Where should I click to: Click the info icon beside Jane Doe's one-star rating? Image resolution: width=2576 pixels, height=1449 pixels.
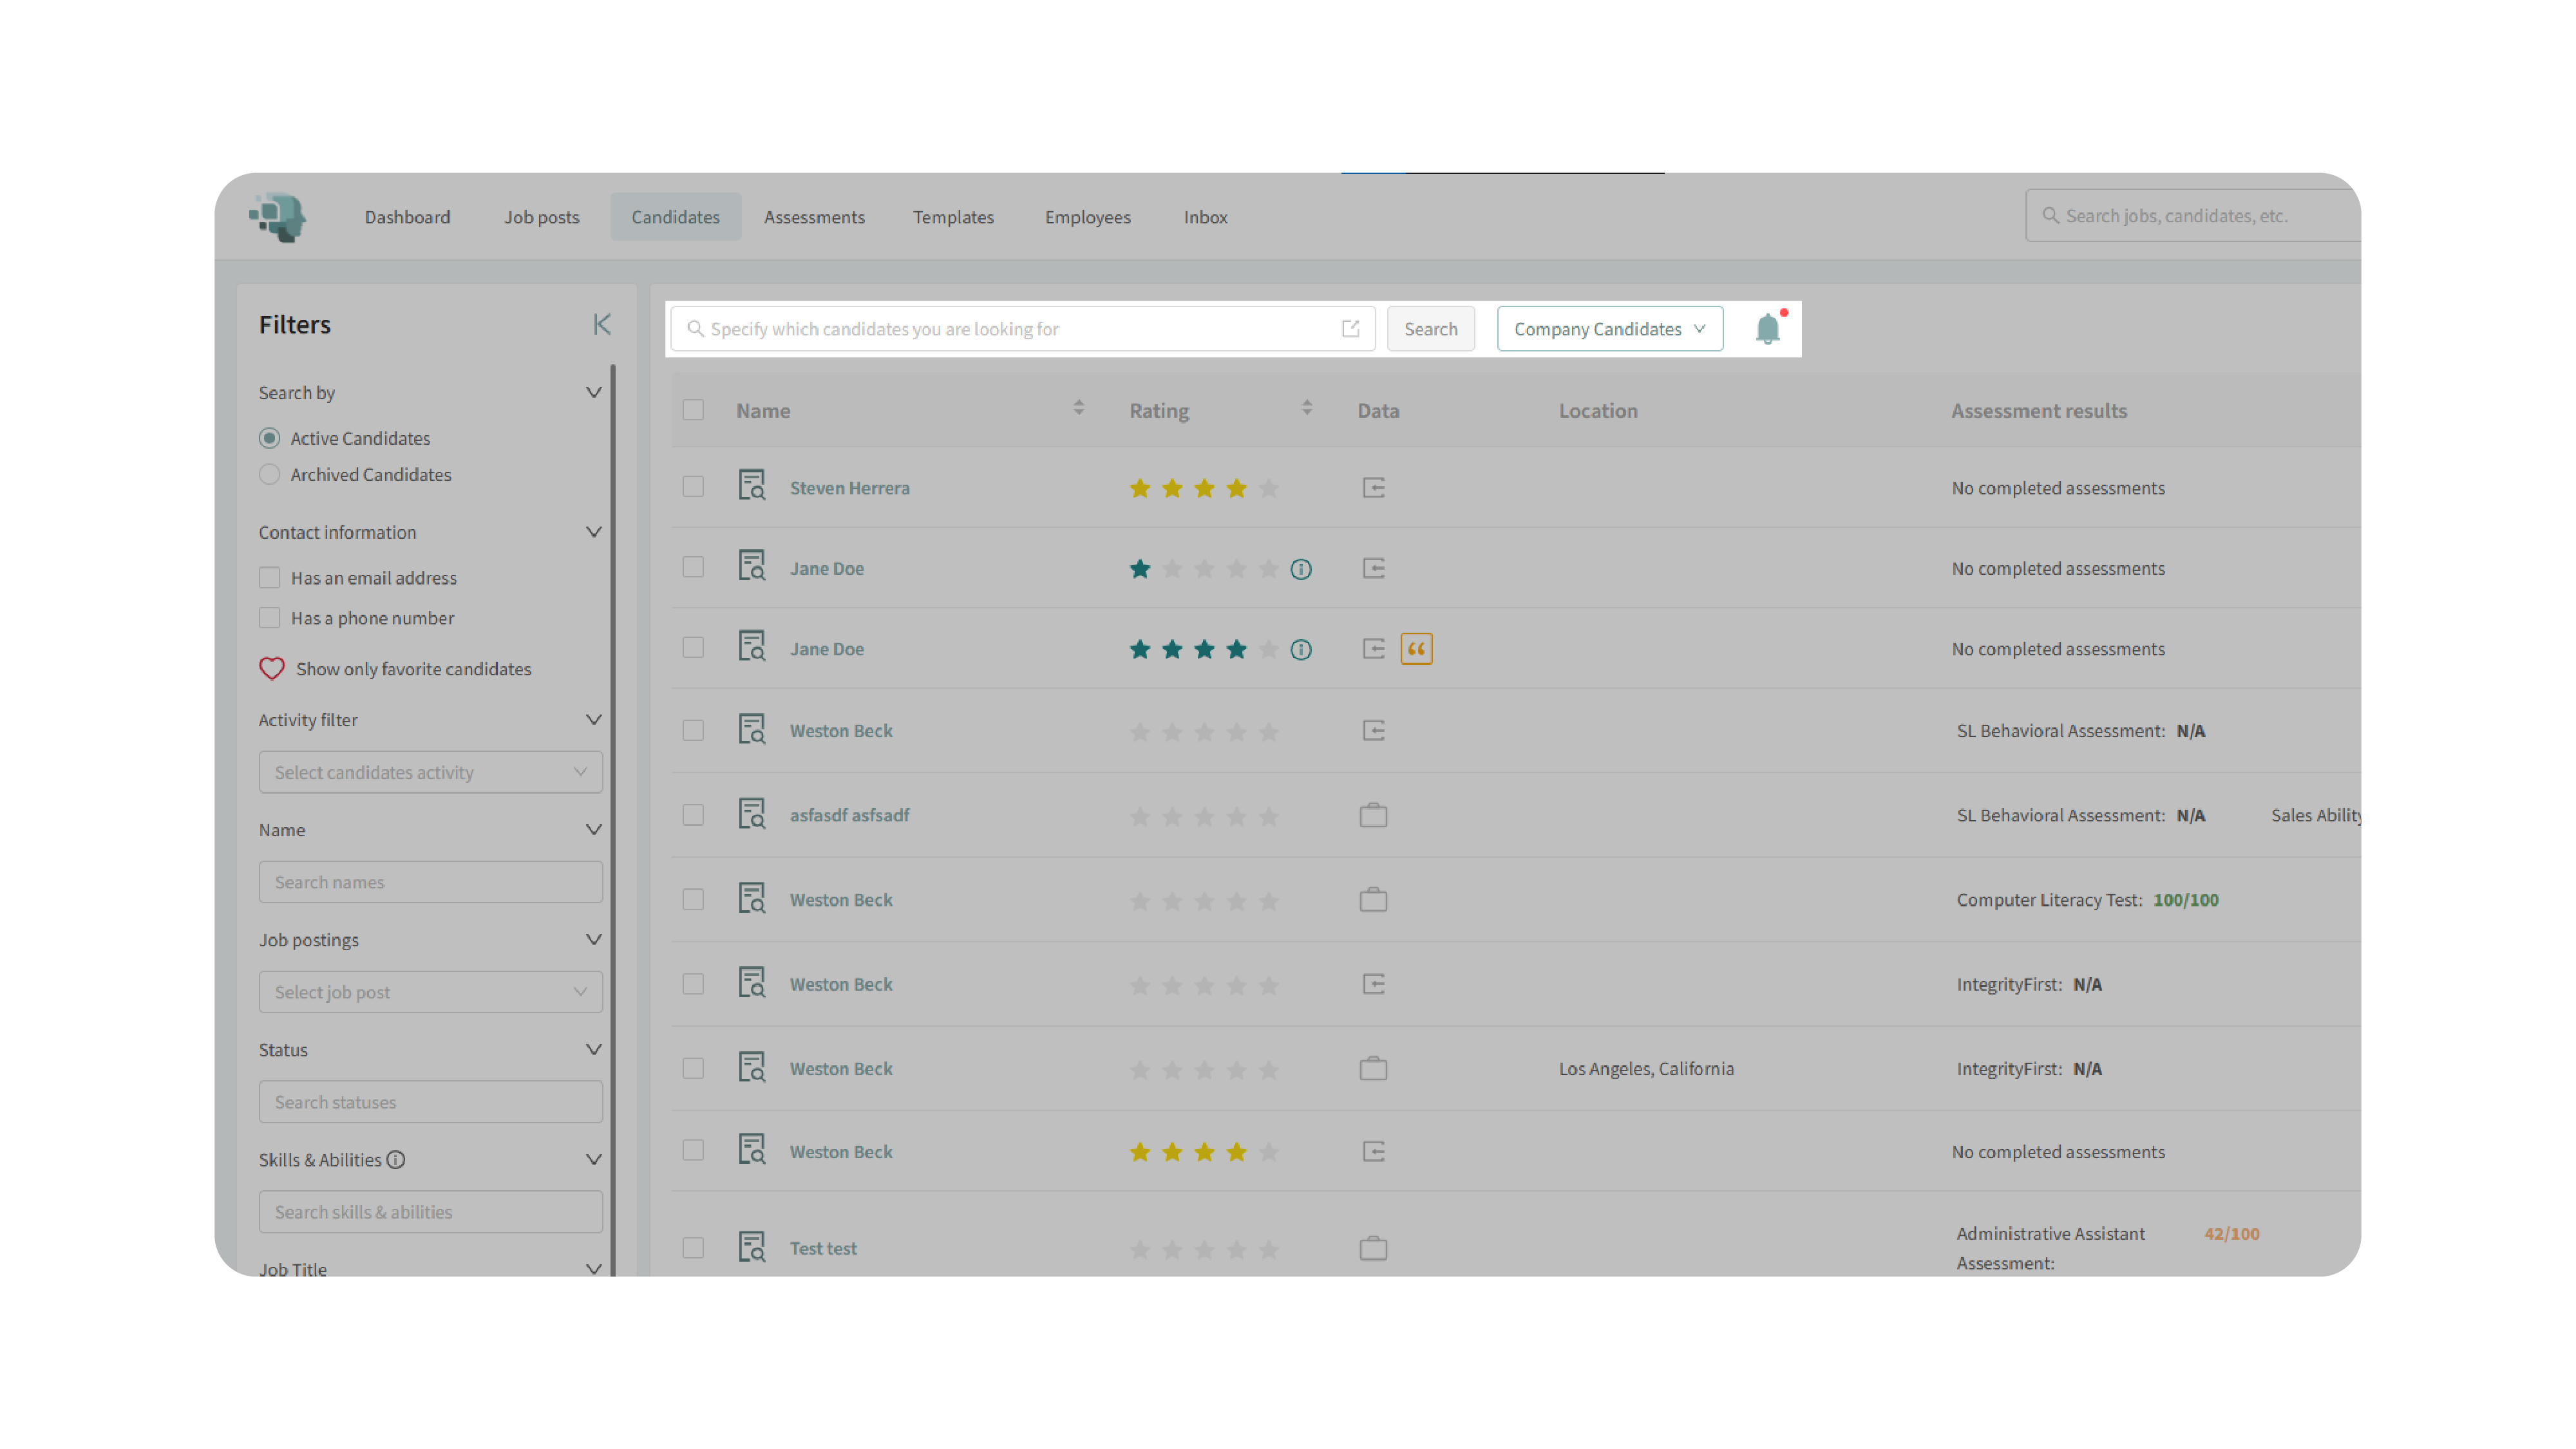click(x=1300, y=568)
